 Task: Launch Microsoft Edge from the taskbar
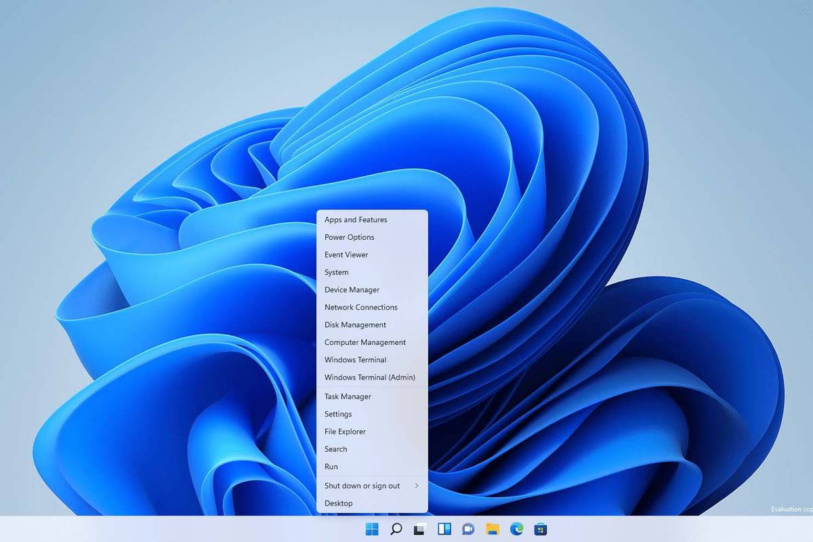point(516,529)
